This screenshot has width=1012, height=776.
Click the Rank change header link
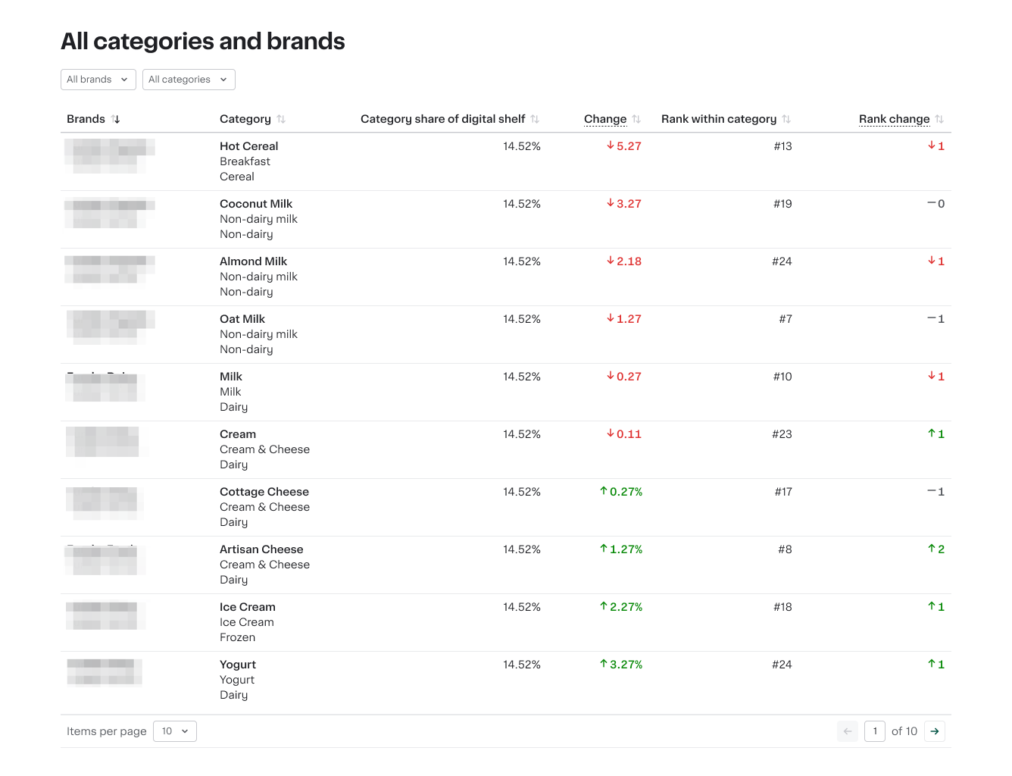pyautogui.click(x=894, y=119)
